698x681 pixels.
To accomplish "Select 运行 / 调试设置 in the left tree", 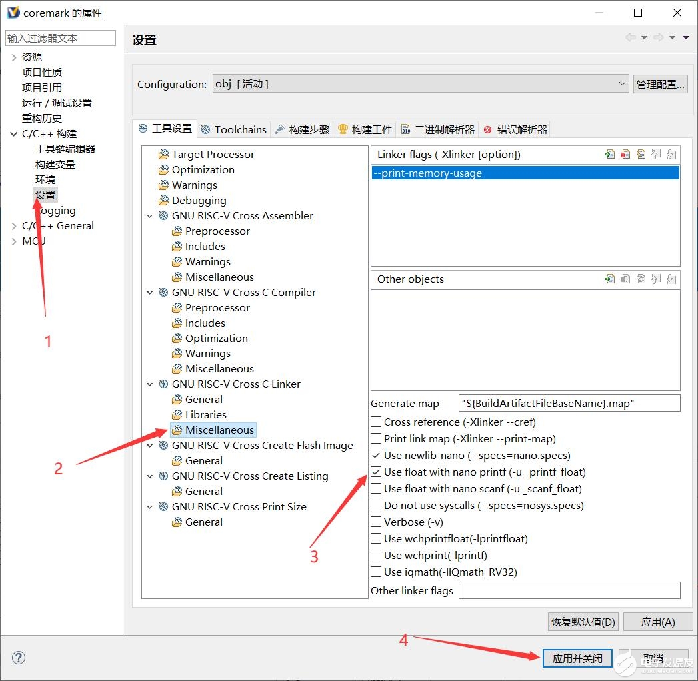I will point(57,103).
